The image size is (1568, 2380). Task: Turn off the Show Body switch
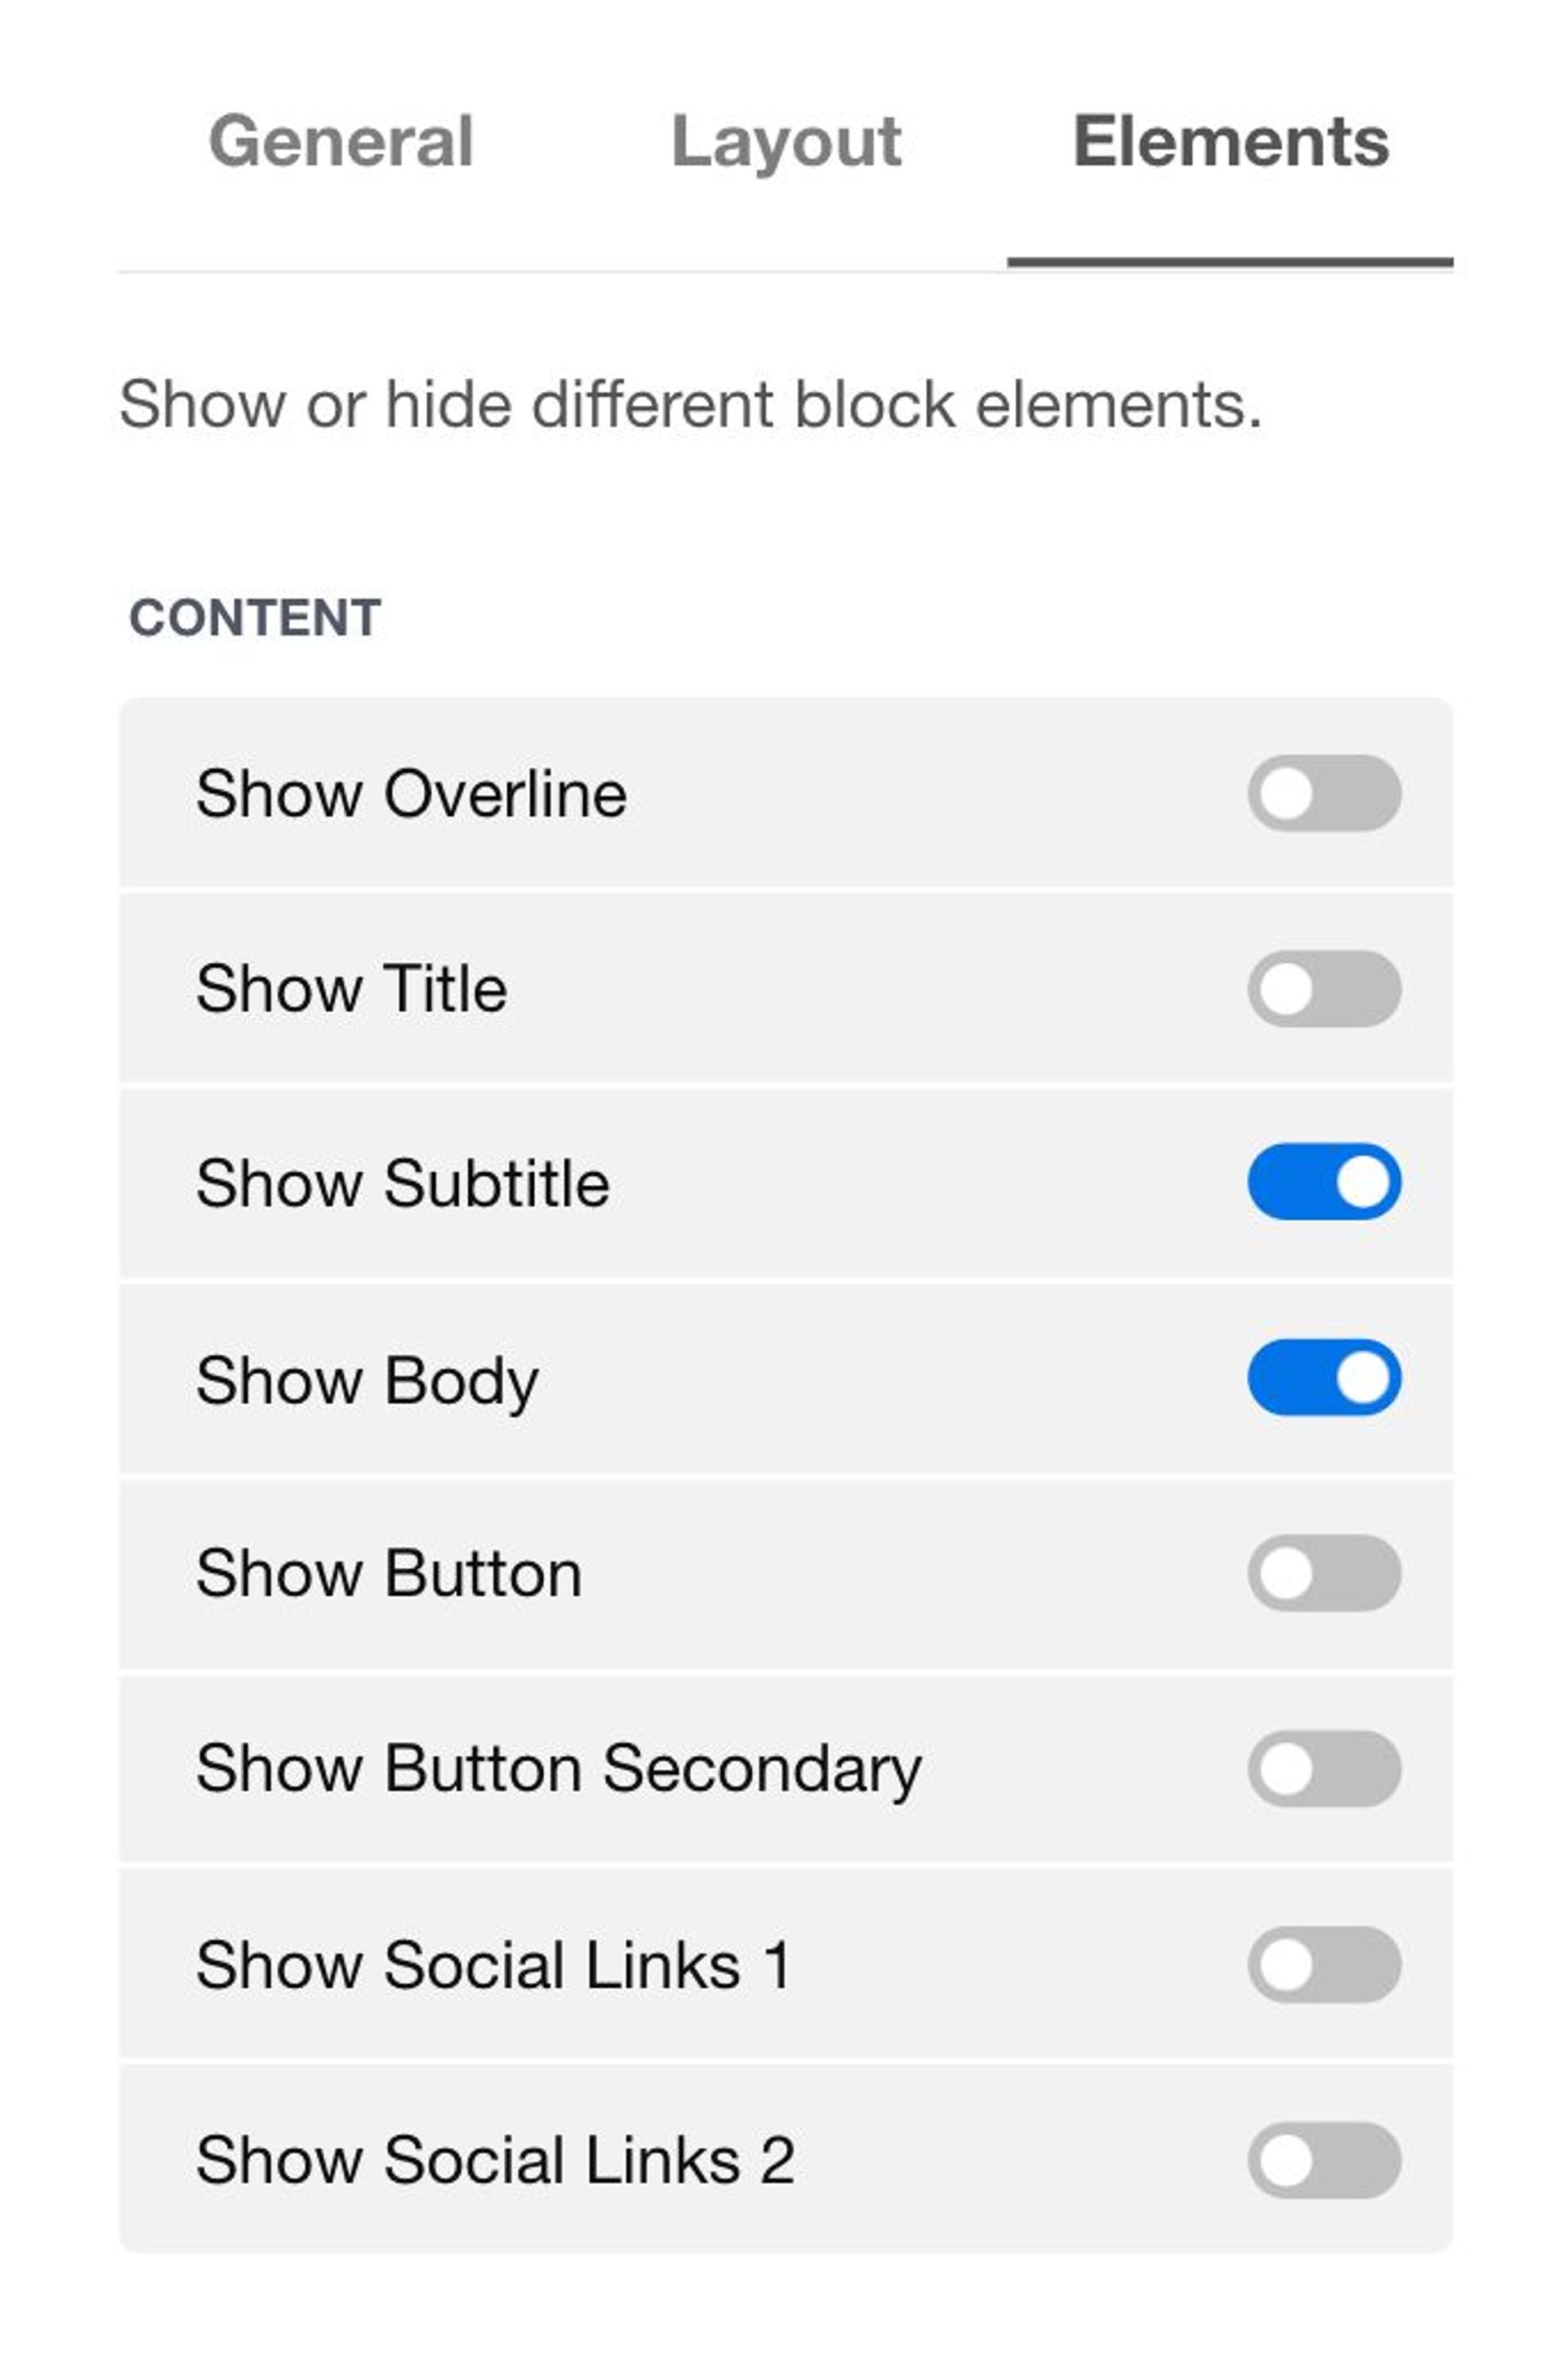click(x=1324, y=1377)
